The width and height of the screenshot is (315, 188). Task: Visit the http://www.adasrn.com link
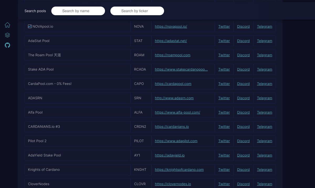174,98
